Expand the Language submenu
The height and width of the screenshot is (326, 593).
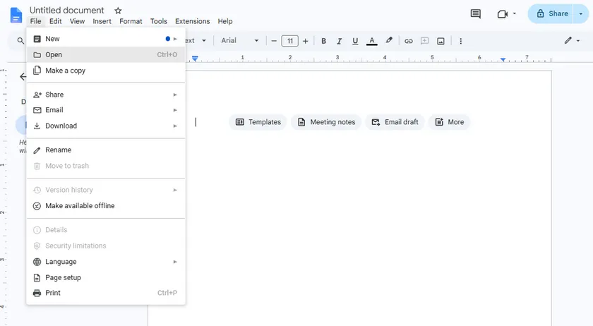pyautogui.click(x=106, y=262)
